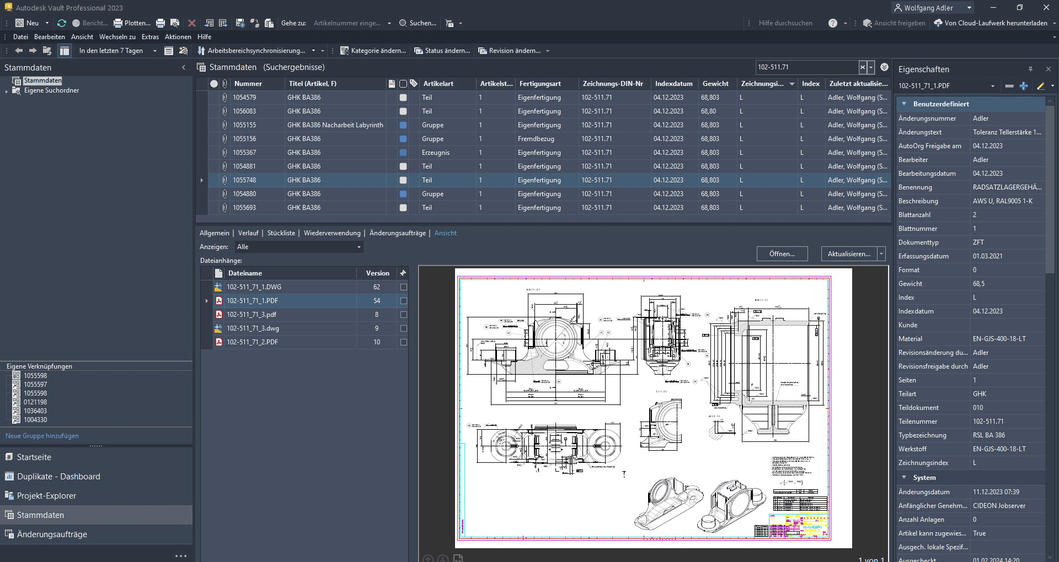Click the Aktualisieren button
1059x562 pixels.
click(849, 254)
